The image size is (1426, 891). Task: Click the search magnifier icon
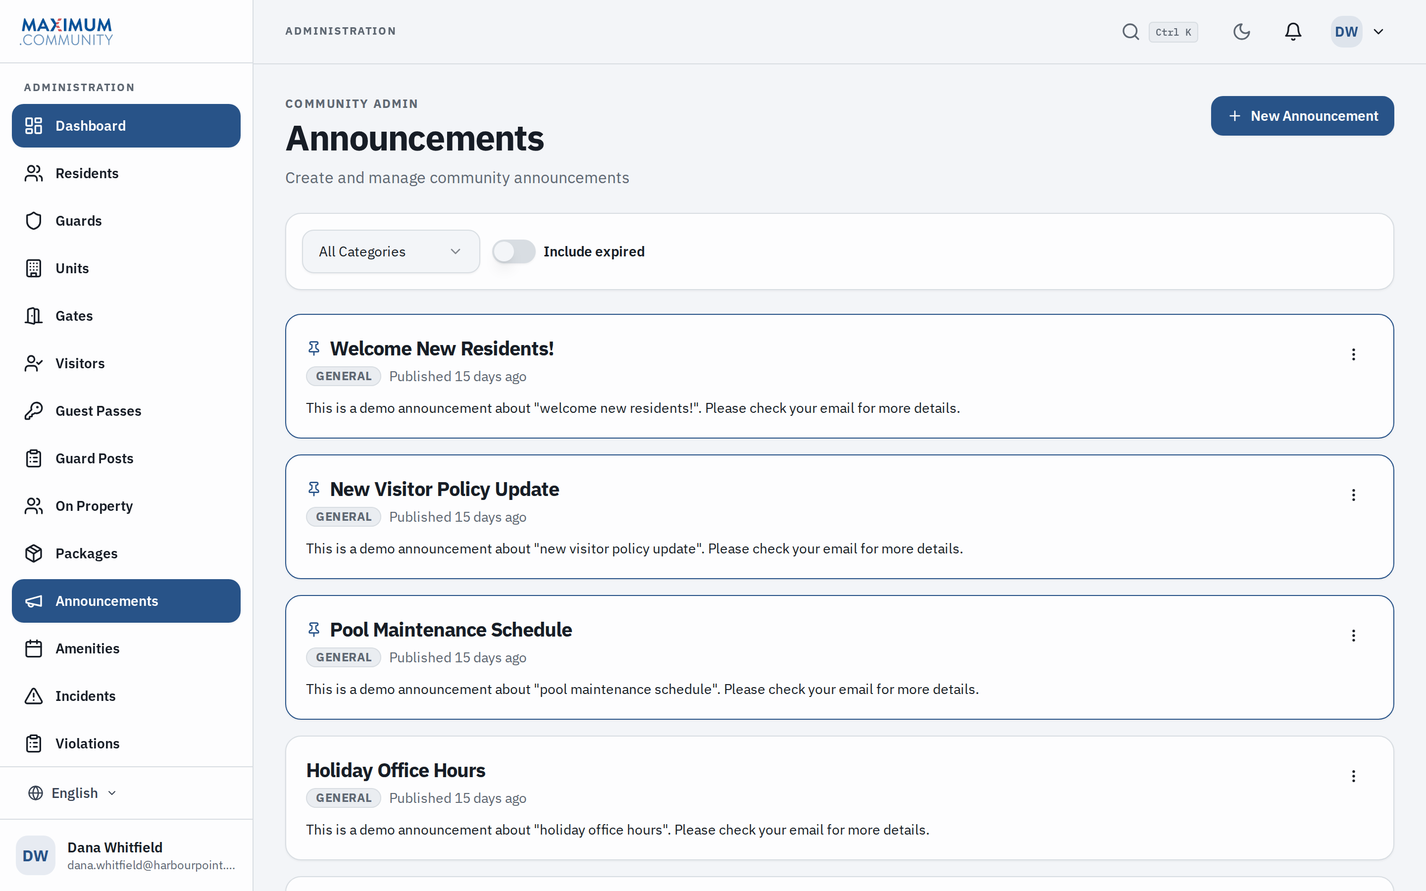click(x=1130, y=32)
